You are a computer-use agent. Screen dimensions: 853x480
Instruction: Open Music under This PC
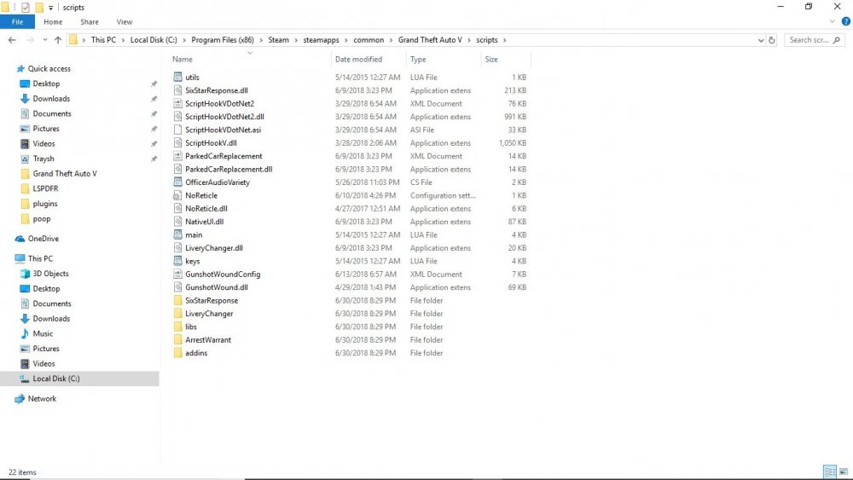[x=43, y=333]
